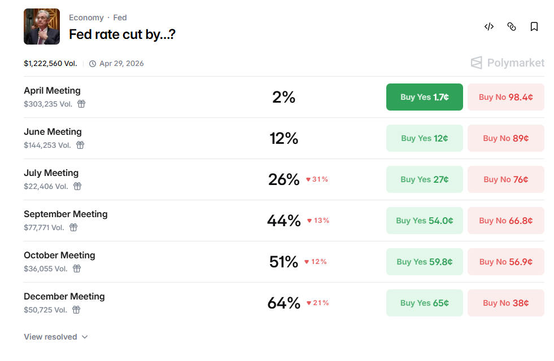Click the embed code icon
Viewport: 554px width, 361px height.
[x=488, y=27]
